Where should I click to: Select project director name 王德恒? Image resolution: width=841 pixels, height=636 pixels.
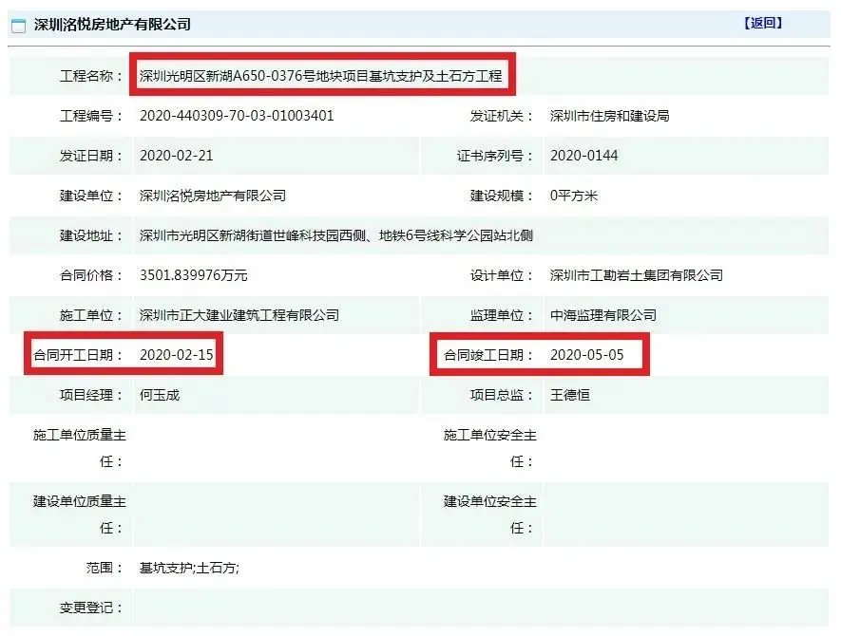[569, 395]
